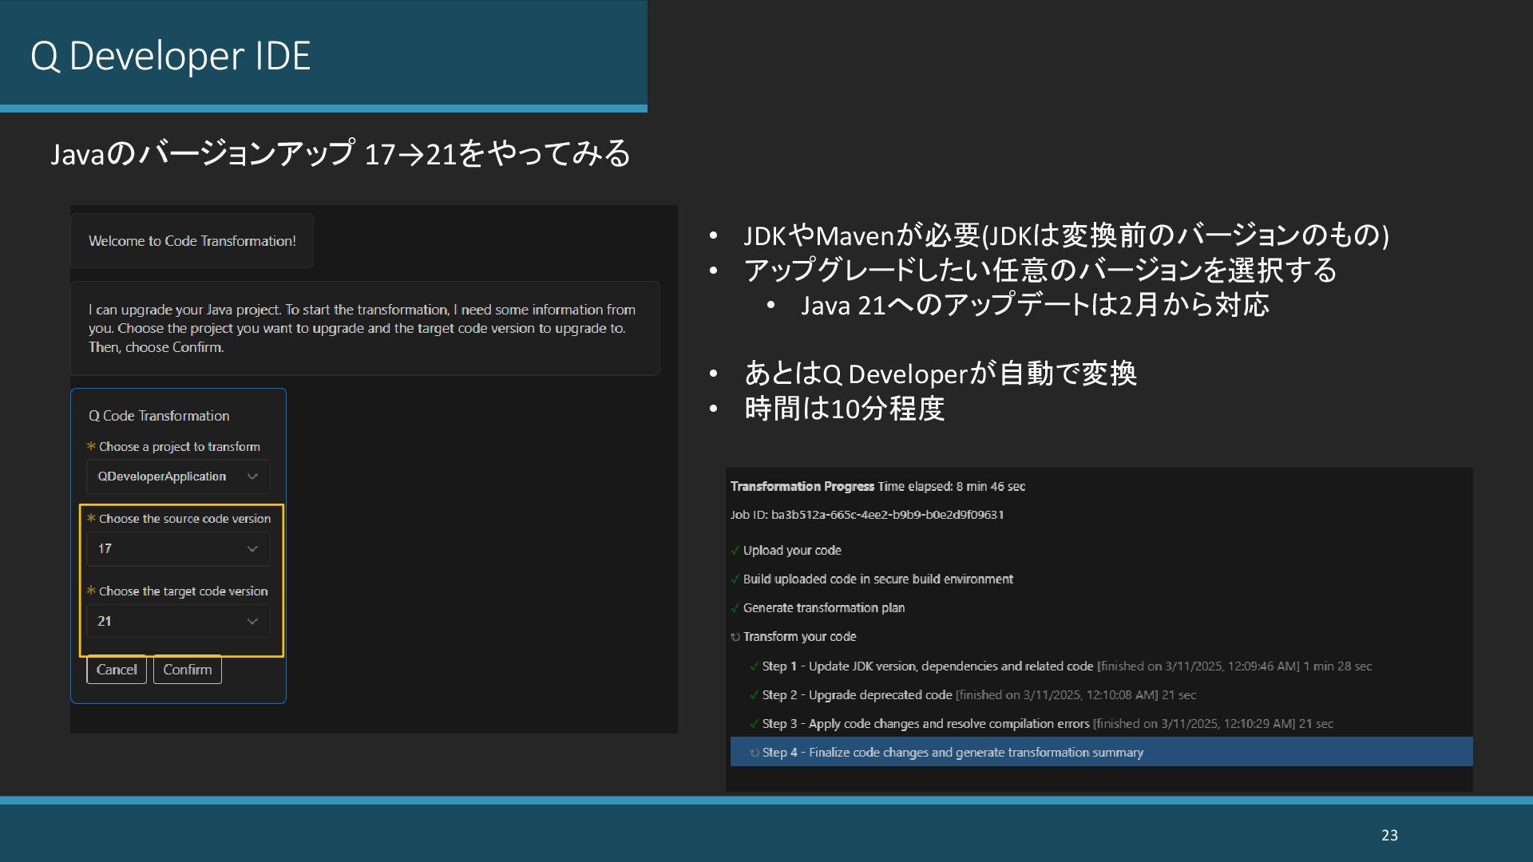Open the project selection dropdown
Screen dimensions: 1533x862
[x=177, y=476]
